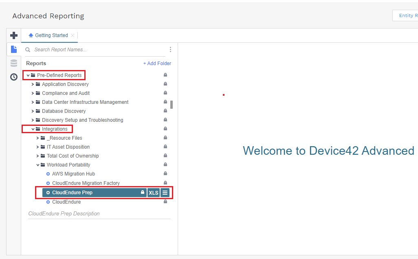Collapse the Pre-Defined Reports folder
The height and width of the screenshot is (259, 418).
[x=28, y=75]
